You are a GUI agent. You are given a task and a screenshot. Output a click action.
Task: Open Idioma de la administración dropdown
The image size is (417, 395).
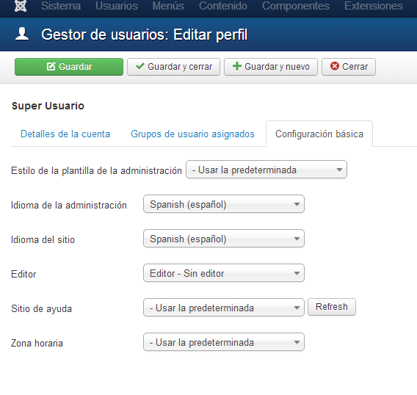point(224,204)
